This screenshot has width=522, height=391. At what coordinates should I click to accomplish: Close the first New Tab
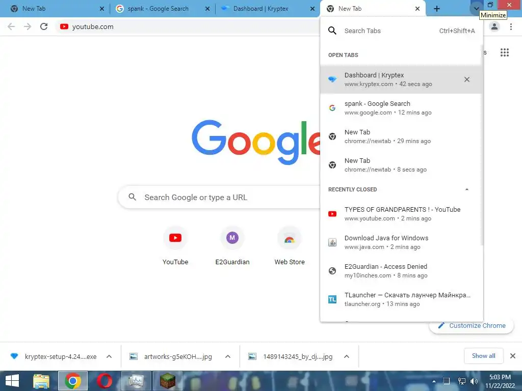point(102,9)
